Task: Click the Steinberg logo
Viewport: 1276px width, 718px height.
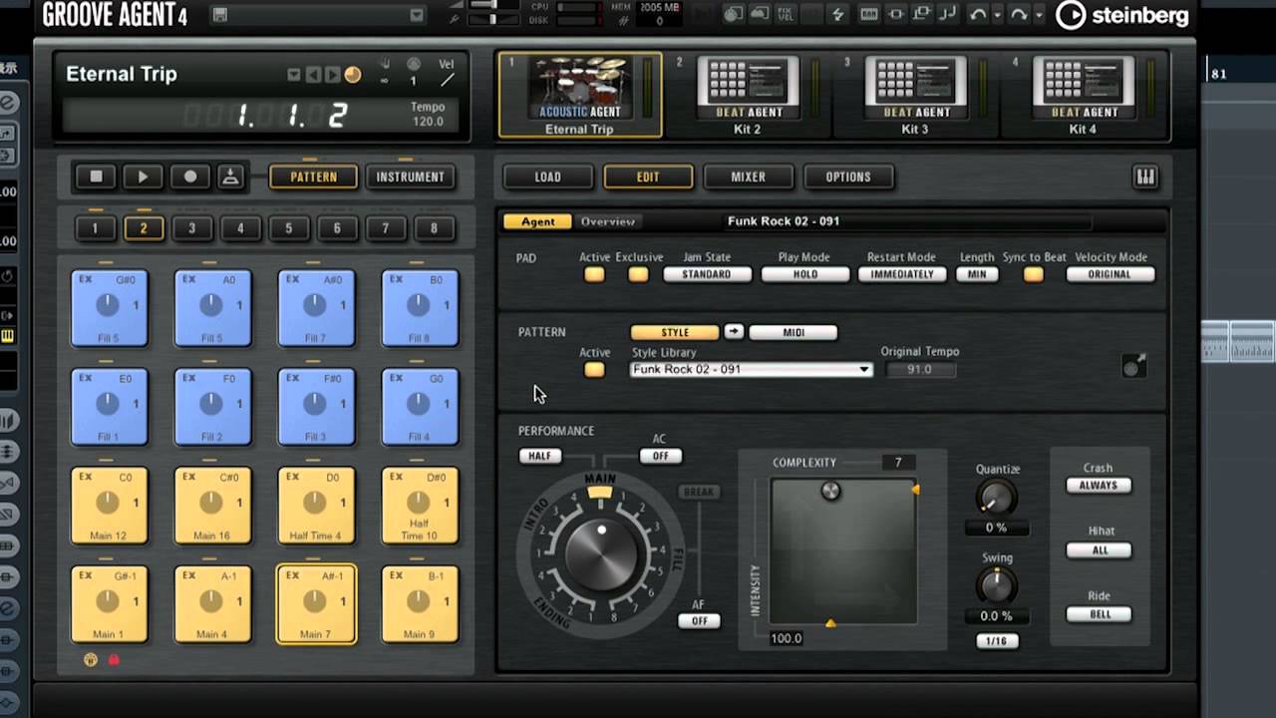Action: (x=1122, y=14)
